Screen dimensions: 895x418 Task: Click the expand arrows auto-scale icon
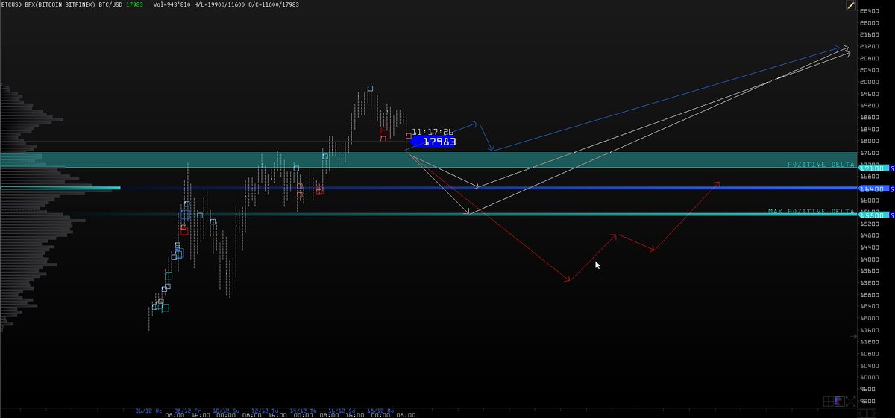[x=851, y=402]
